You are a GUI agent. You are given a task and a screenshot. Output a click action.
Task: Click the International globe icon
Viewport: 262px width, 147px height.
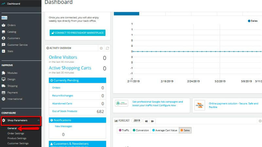point(4,99)
